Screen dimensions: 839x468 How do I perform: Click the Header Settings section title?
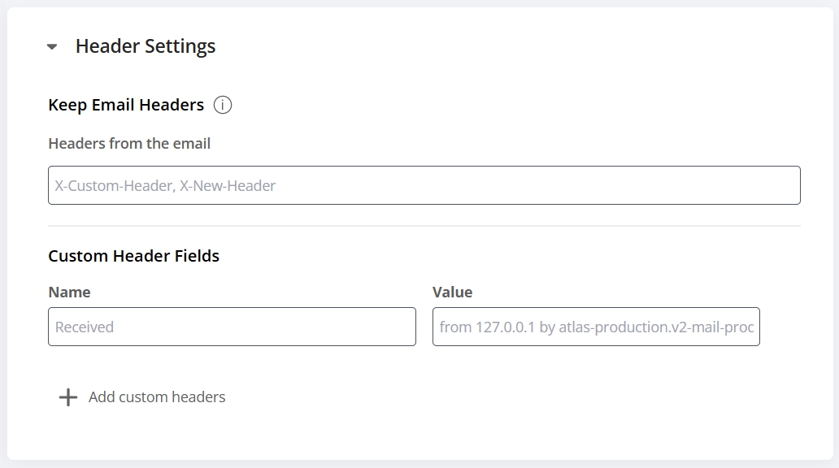[146, 46]
